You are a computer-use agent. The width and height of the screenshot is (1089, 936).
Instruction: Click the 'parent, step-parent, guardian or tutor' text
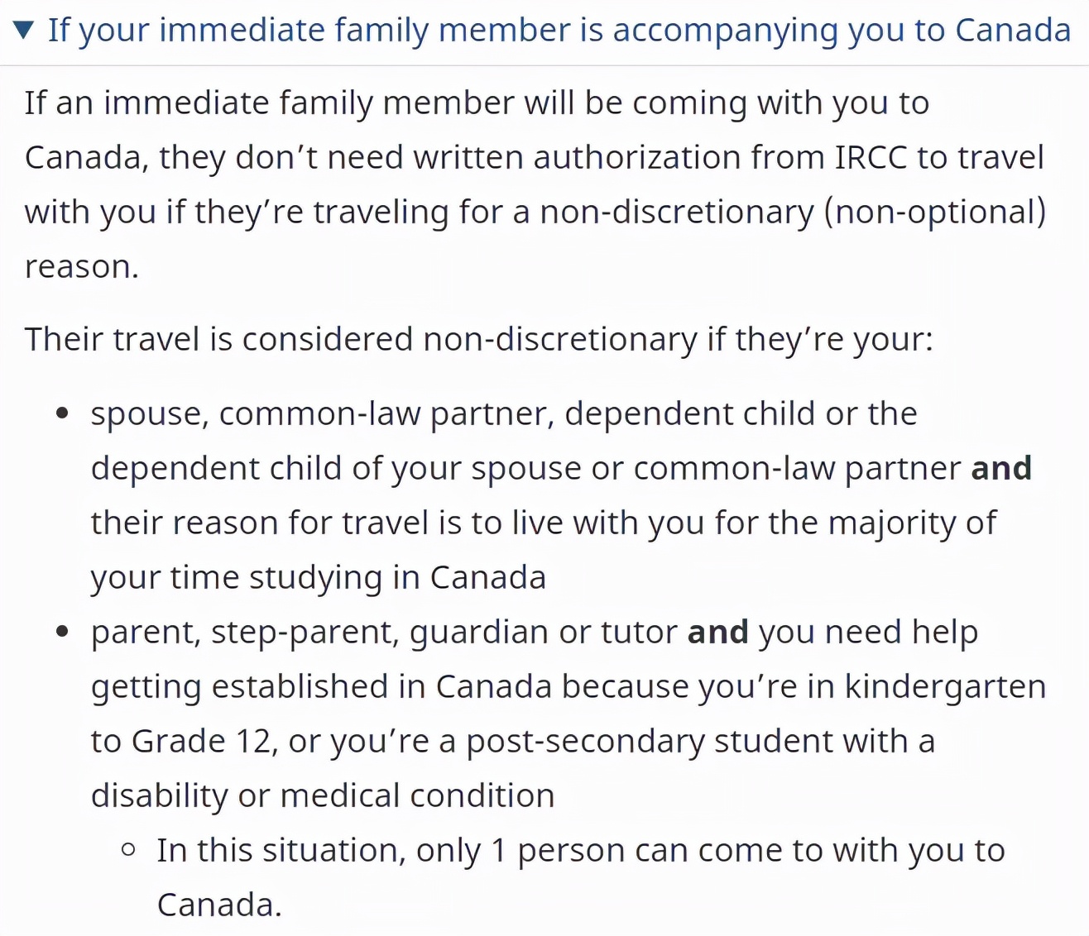[384, 632]
